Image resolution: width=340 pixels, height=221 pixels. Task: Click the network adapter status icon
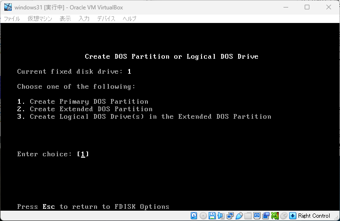pyautogui.click(x=230, y=215)
